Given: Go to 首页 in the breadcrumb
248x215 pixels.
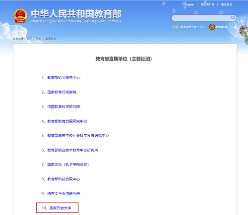Looking at the screenshot, I should tap(29, 39).
